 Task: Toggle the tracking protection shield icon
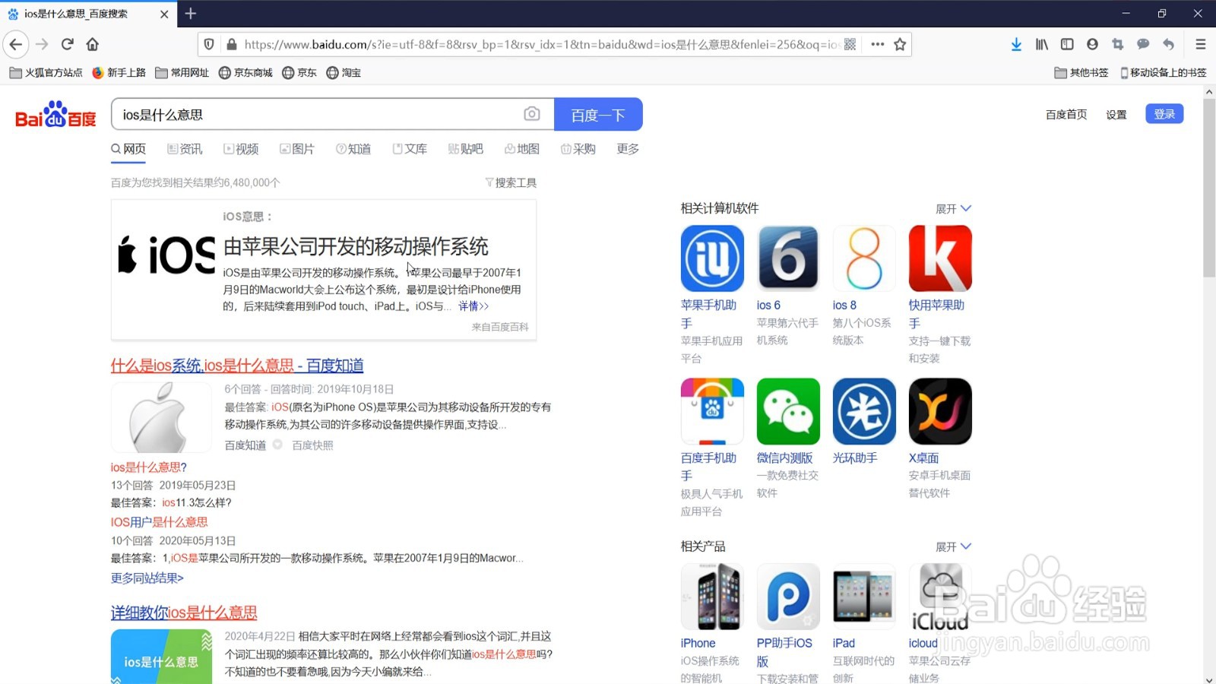[x=208, y=44]
